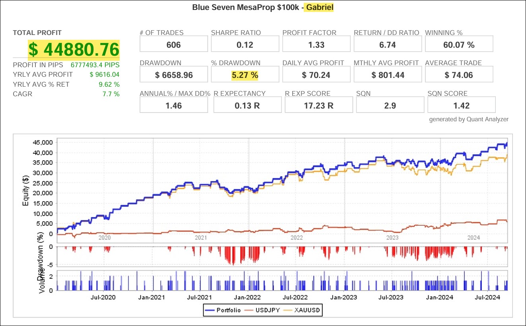This screenshot has width=526, height=326.
Task: Click the profit in pips value 6777493.4 PIPS
Action: pyautogui.click(x=95, y=65)
